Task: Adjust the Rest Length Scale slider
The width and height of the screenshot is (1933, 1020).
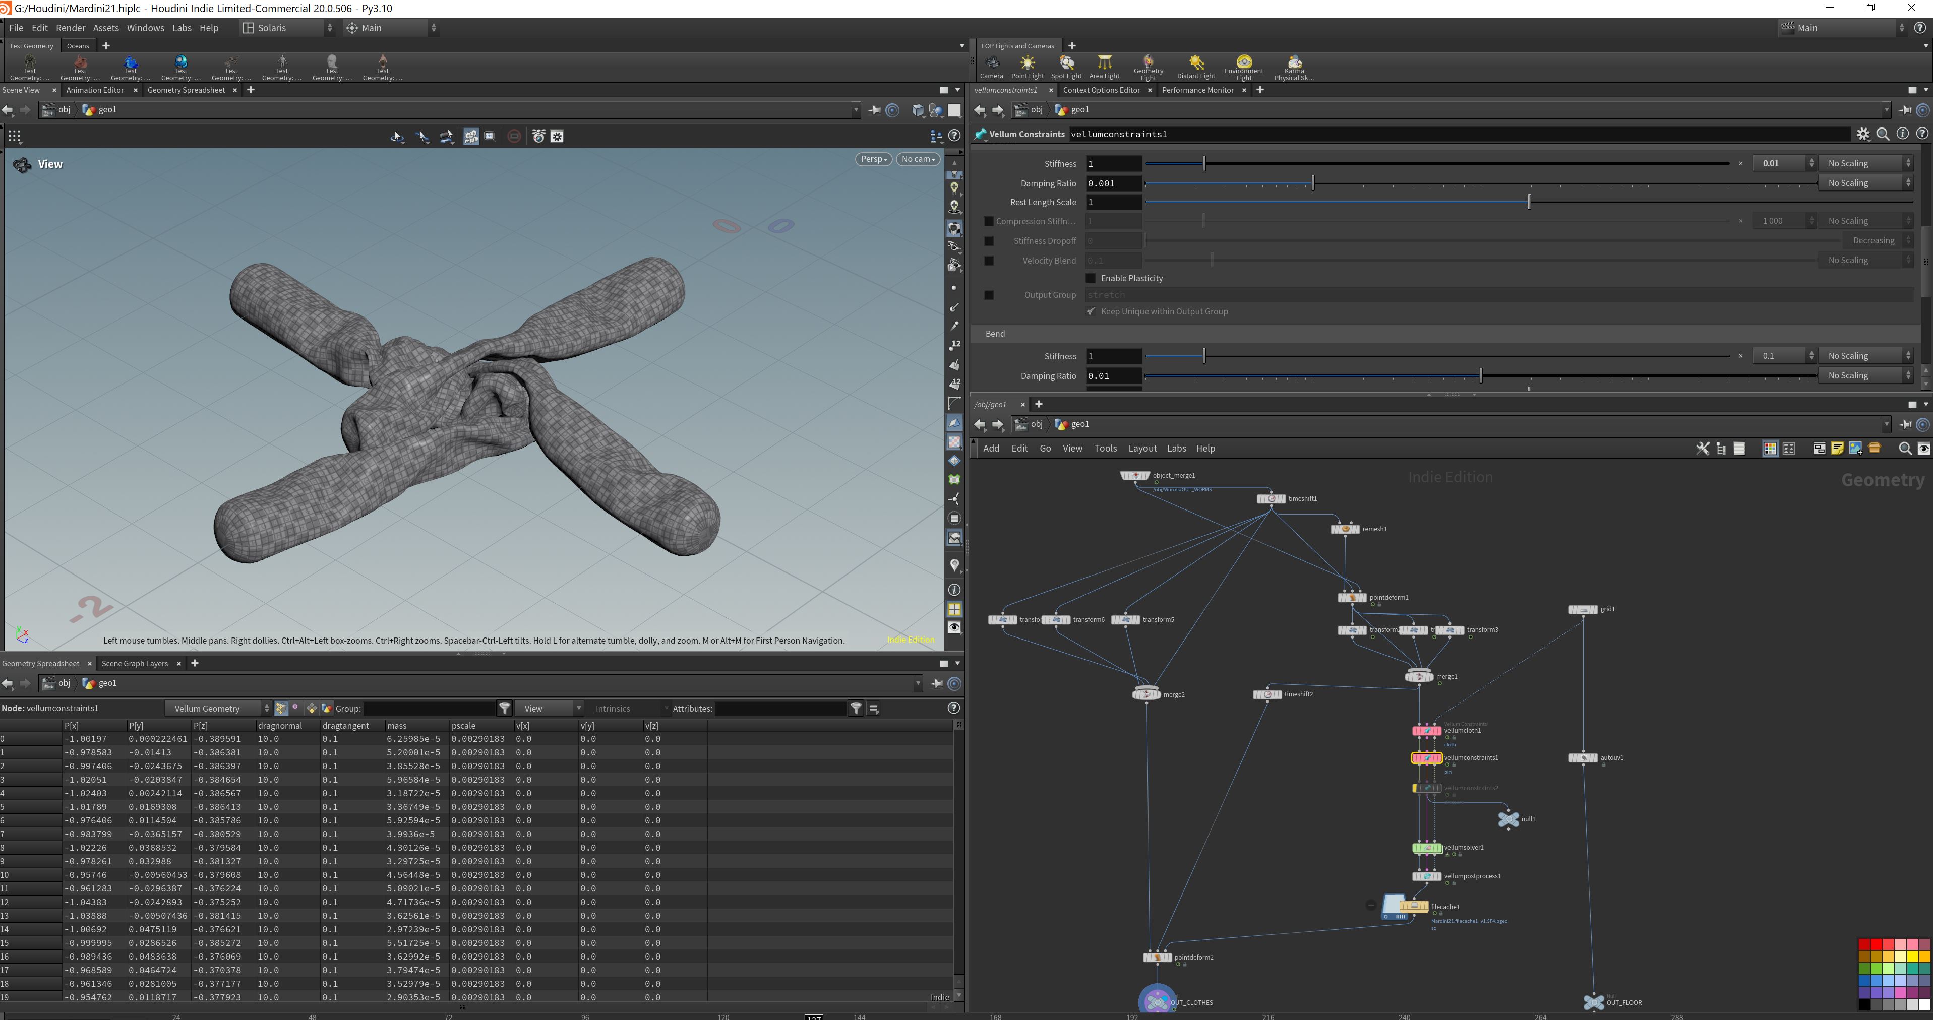Action: [1529, 203]
